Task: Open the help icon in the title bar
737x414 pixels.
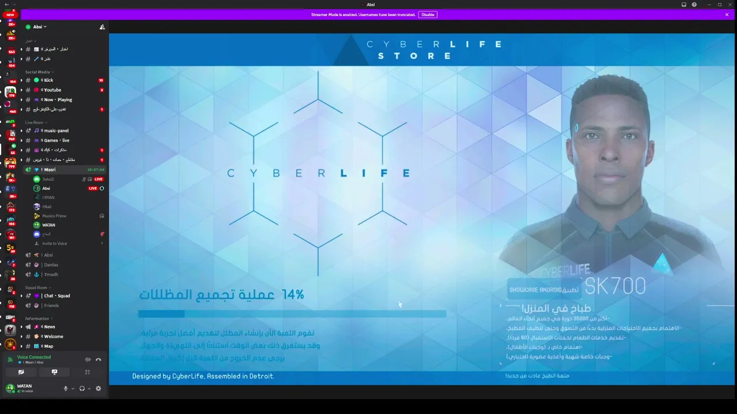Action: (694, 5)
